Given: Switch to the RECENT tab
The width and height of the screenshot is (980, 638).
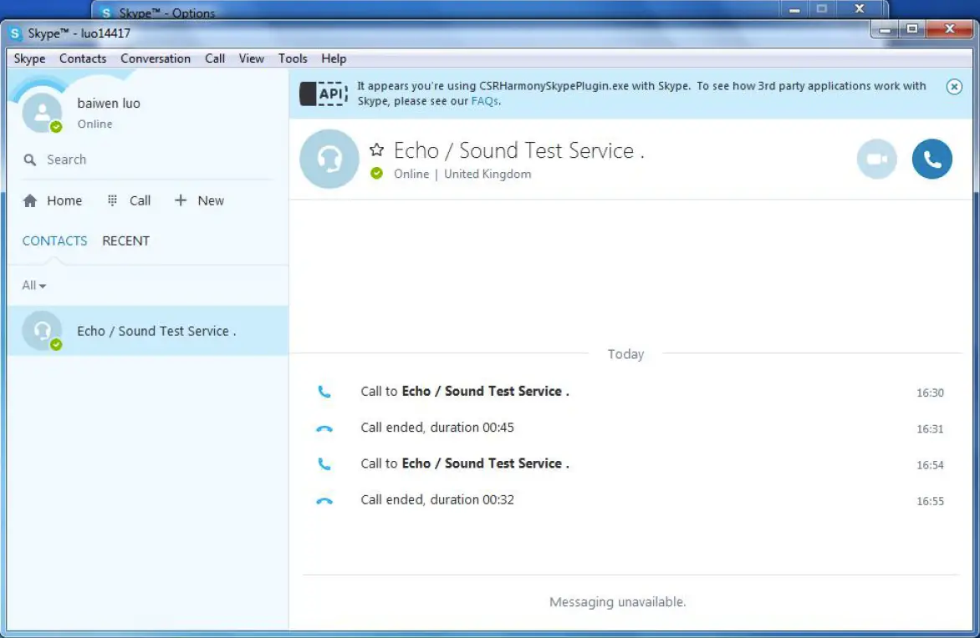Looking at the screenshot, I should pos(125,241).
